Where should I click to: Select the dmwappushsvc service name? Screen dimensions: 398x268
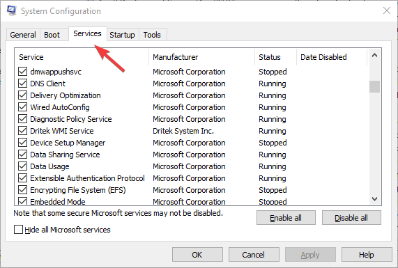[56, 72]
